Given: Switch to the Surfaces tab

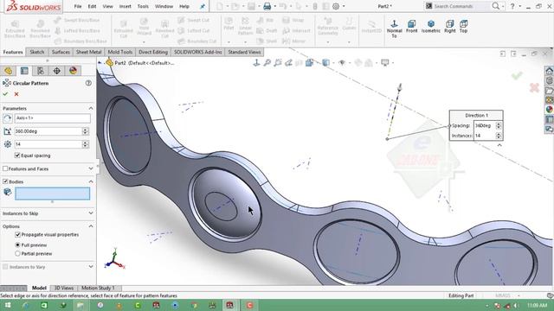Looking at the screenshot, I should pos(61,52).
